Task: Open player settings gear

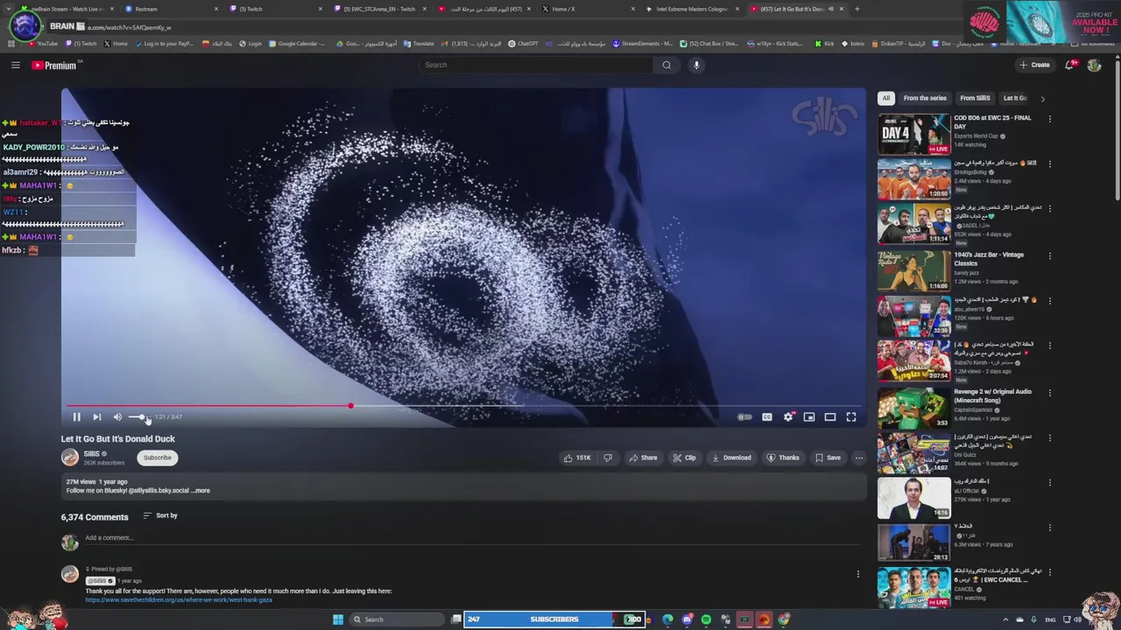Action: coord(788,417)
